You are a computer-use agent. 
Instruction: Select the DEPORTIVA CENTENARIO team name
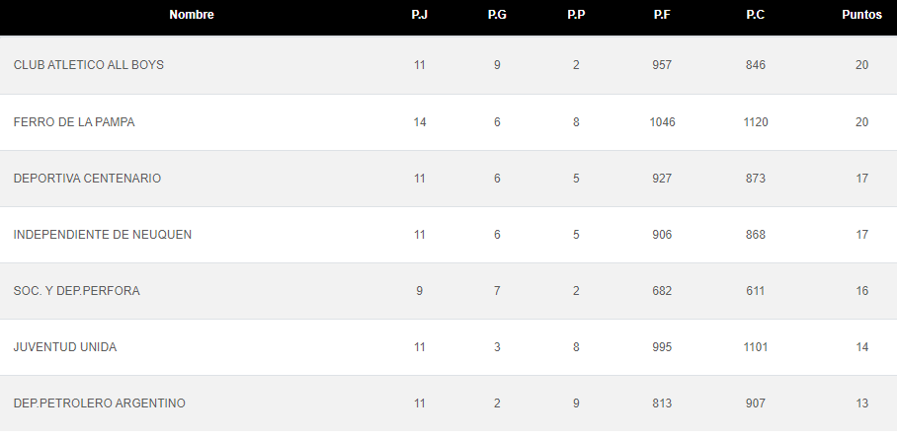coord(87,179)
